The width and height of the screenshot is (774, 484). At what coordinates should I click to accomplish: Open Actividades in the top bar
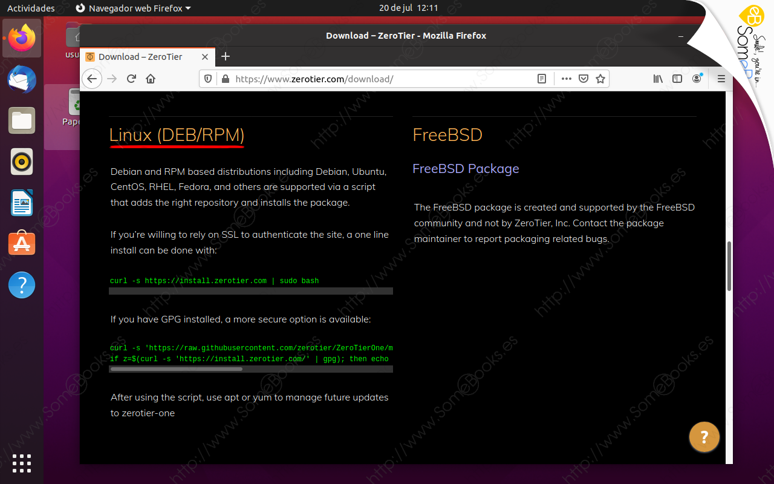pyautogui.click(x=31, y=8)
